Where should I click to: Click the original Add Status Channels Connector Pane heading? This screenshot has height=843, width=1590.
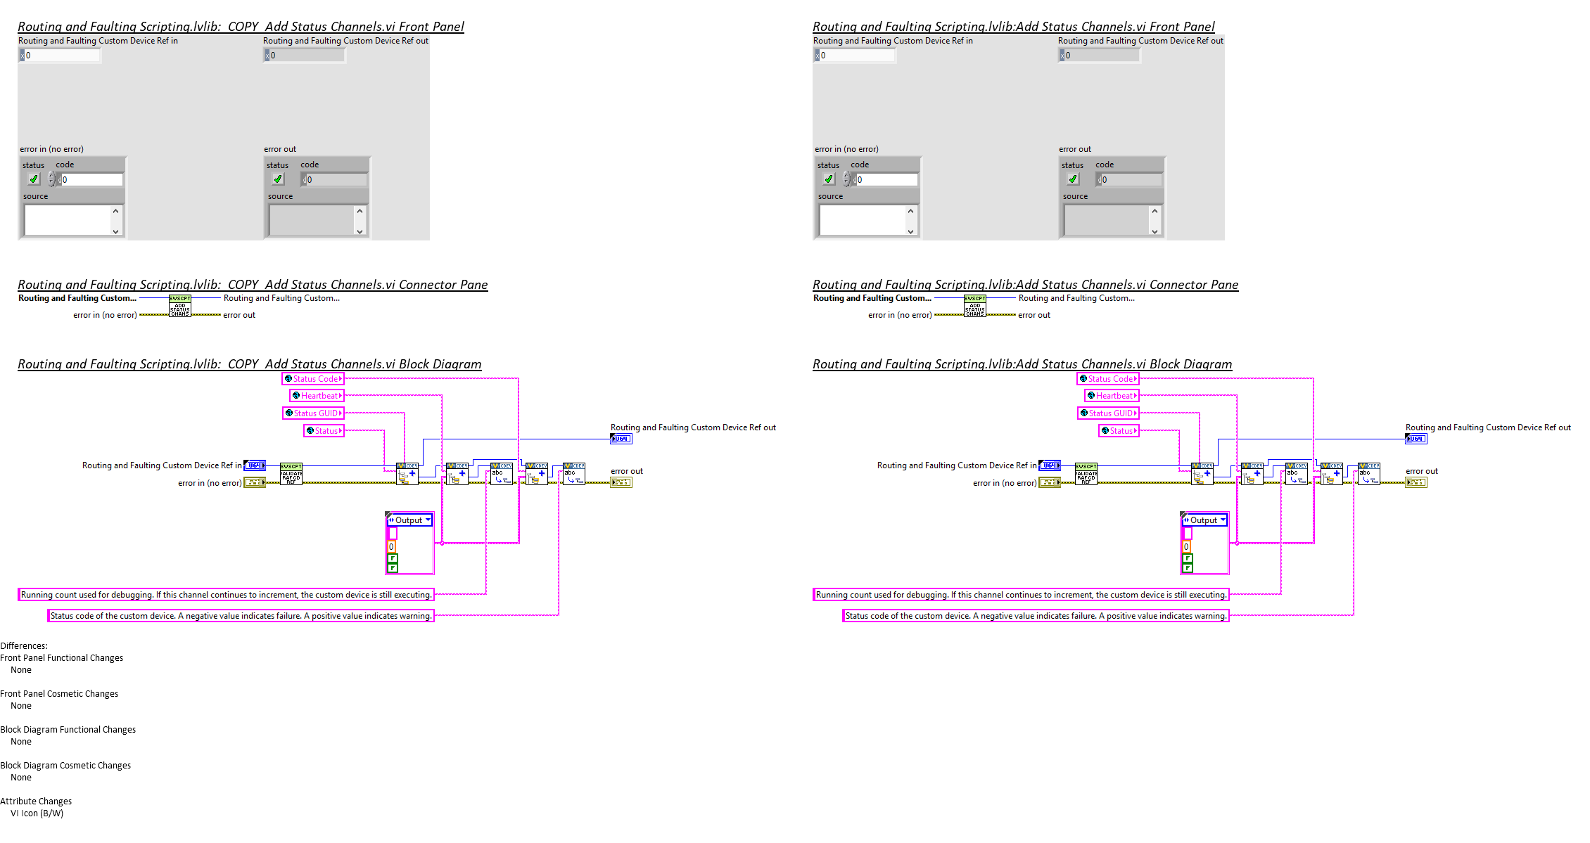coord(1025,285)
